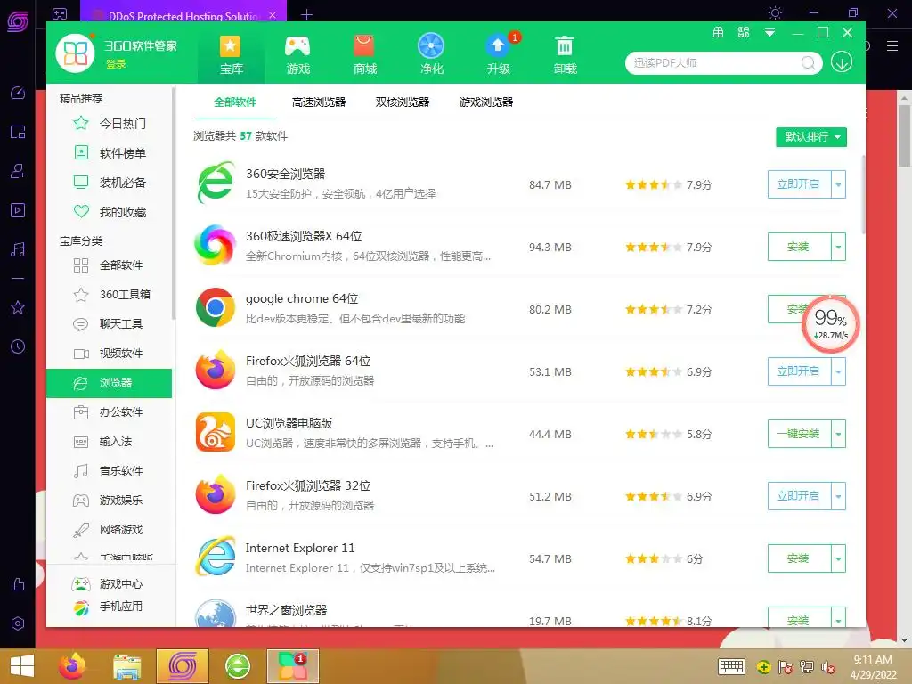Install Internet Explorer 11

click(799, 558)
